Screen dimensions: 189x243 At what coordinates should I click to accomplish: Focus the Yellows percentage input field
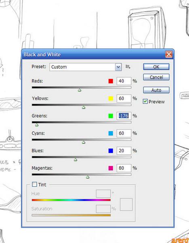pos(124,98)
